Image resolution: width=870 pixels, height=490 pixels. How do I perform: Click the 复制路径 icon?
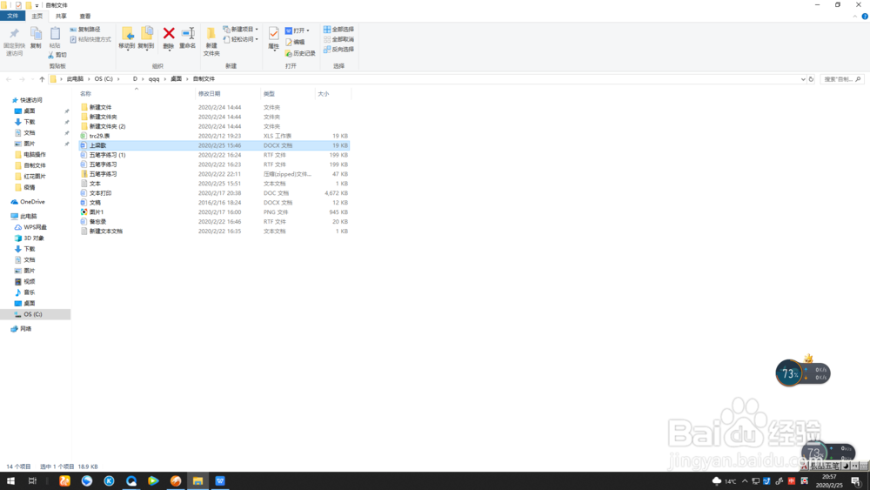pyautogui.click(x=73, y=30)
